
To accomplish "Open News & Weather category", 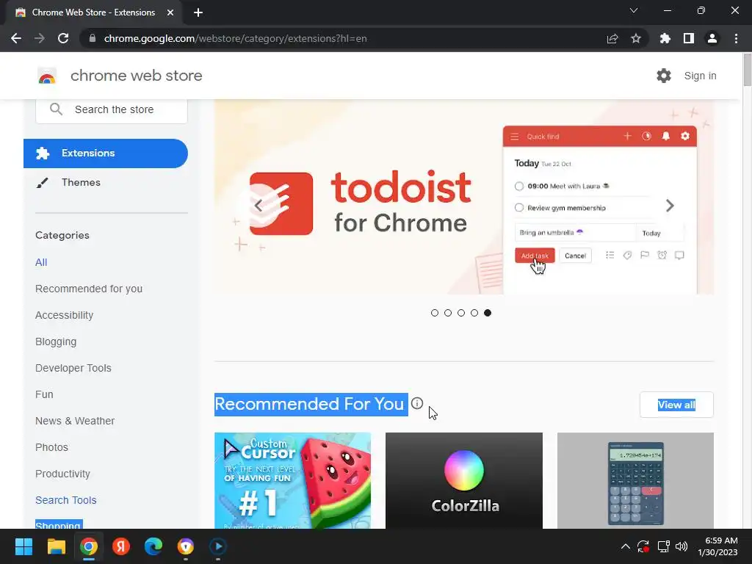I will (75, 421).
